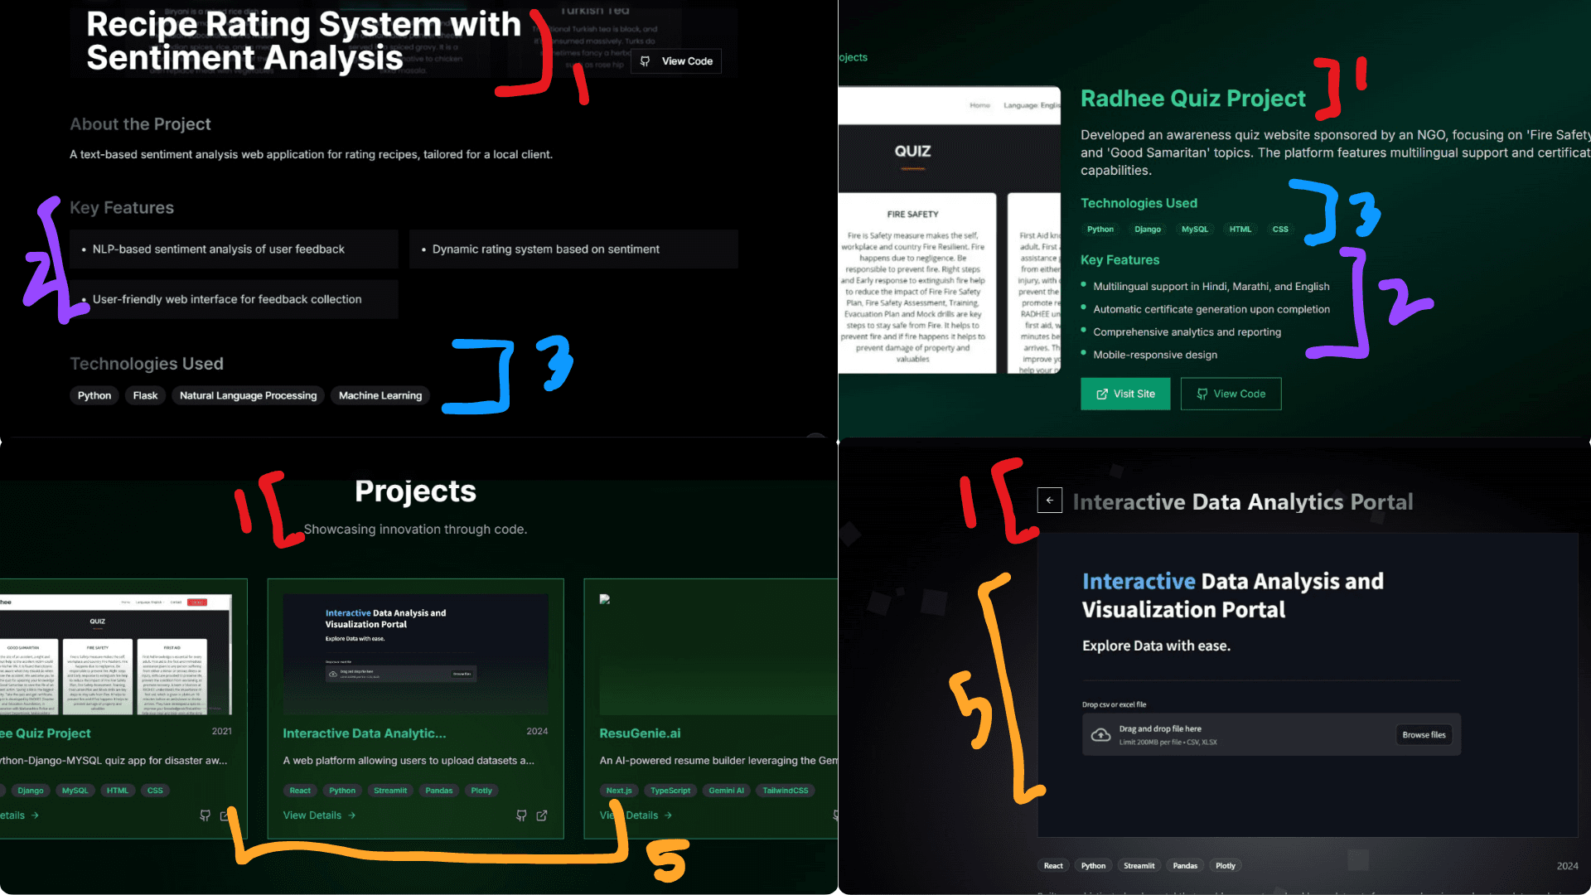Select CSS tag in Radhee Quiz panel

tap(1280, 230)
